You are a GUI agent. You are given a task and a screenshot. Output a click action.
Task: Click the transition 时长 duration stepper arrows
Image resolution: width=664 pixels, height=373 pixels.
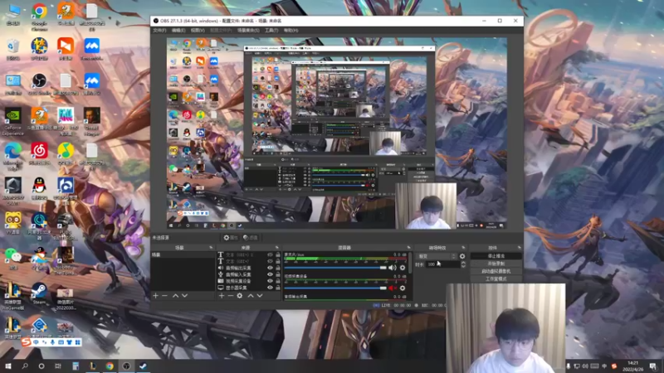pos(463,264)
